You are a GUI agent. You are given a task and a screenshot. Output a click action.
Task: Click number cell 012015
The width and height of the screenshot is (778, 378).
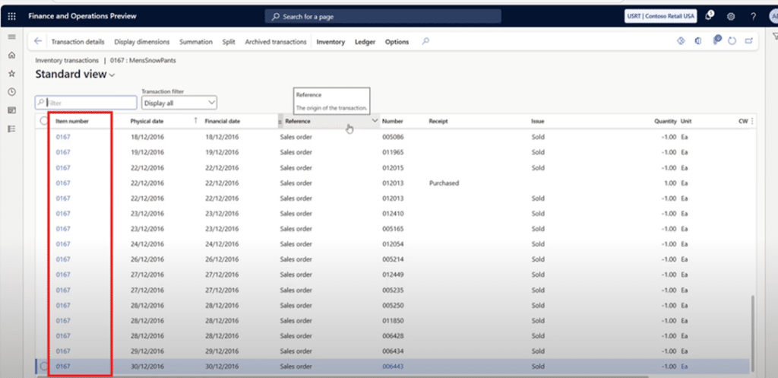pyautogui.click(x=393, y=168)
